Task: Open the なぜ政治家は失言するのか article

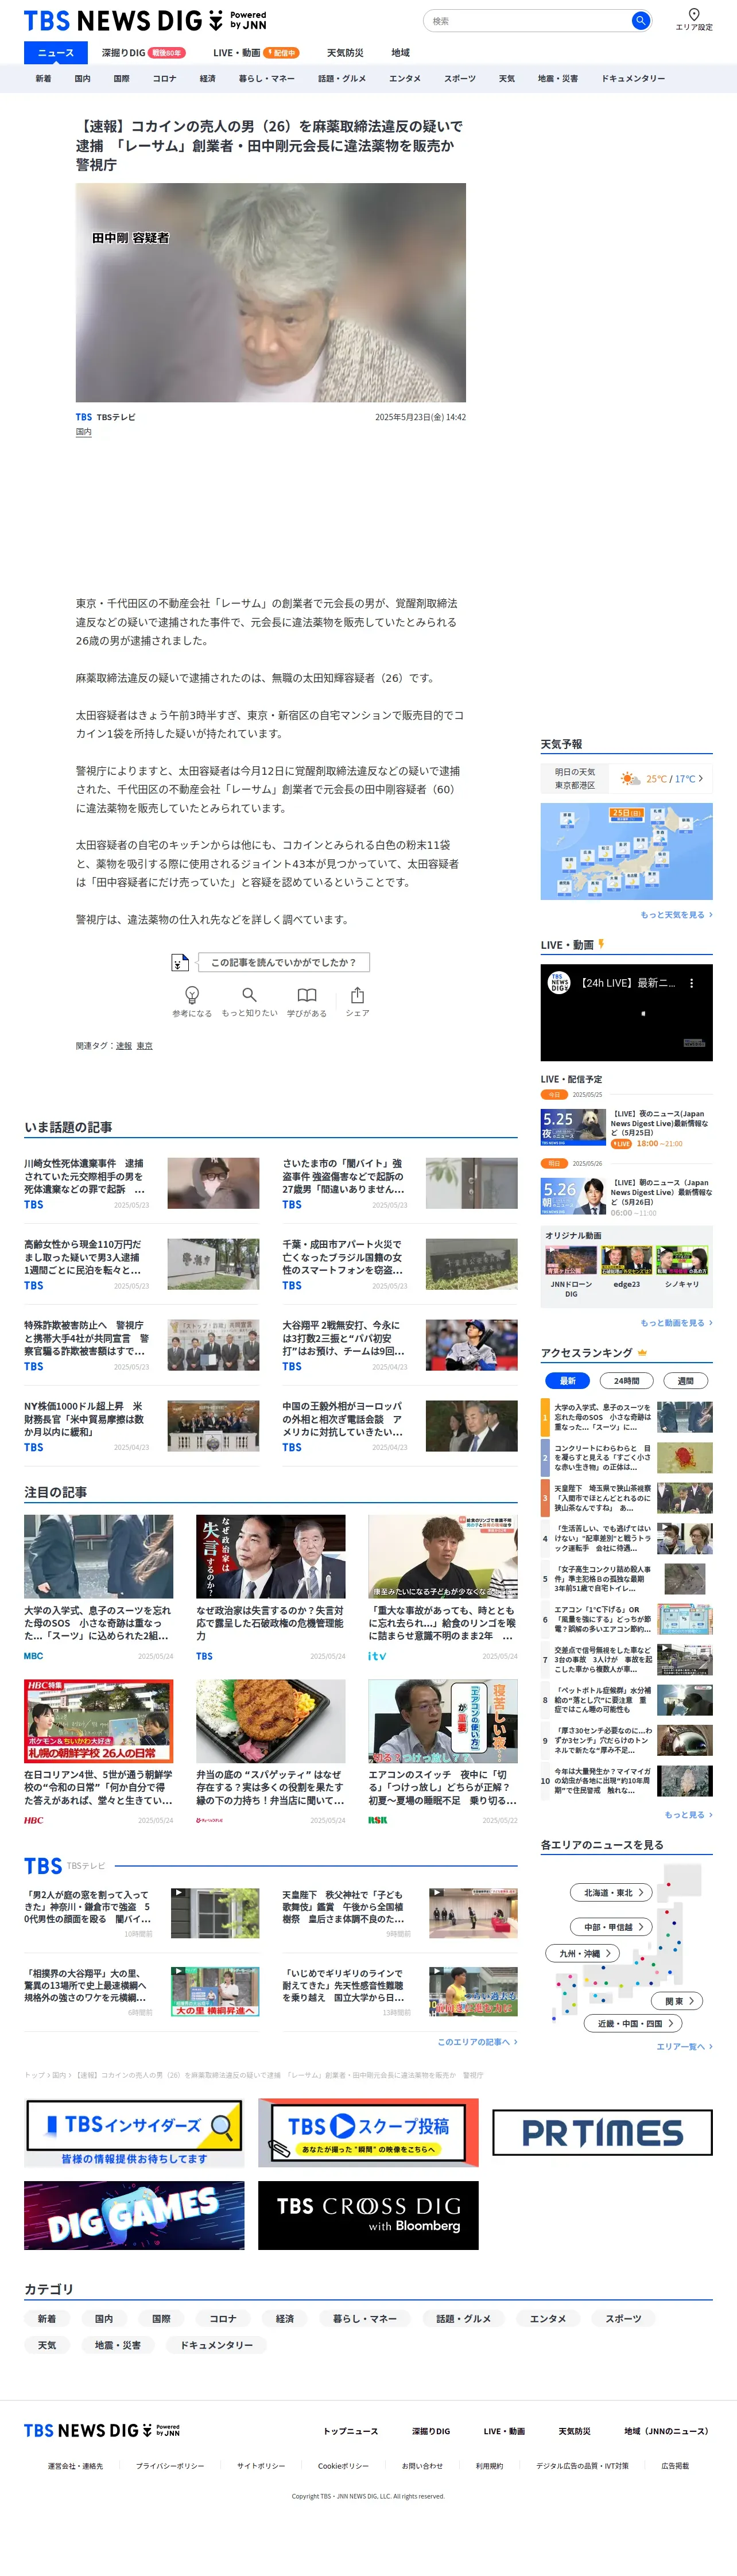Action: pyautogui.click(x=271, y=1587)
